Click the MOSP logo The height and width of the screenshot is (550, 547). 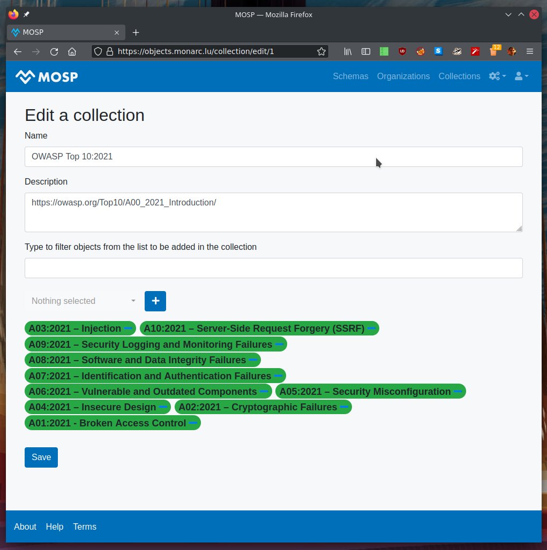[x=47, y=77]
